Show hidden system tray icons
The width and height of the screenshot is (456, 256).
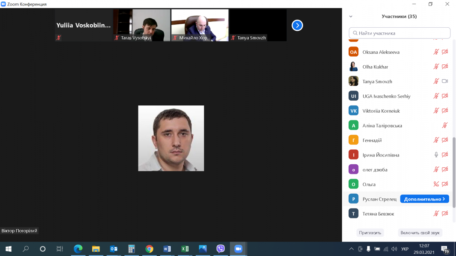click(x=351, y=249)
